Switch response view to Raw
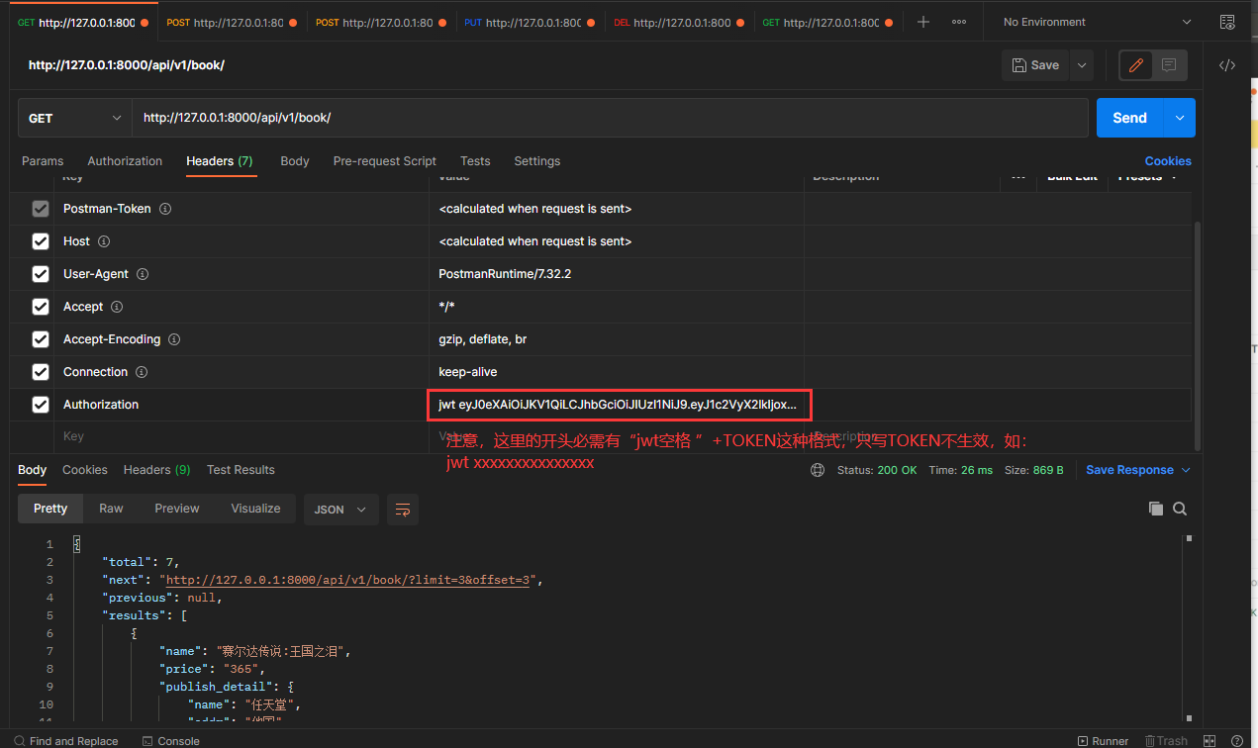The image size is (1258, 748). pyautogui.click(x=111, y=509)
